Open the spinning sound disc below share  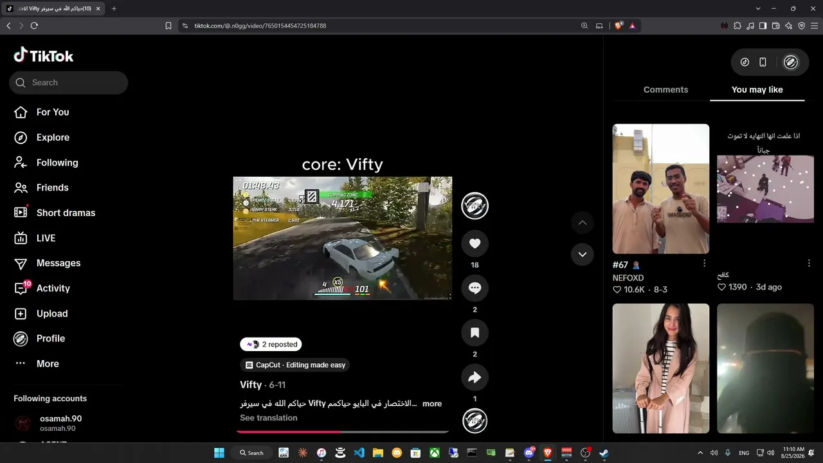tap(475, 421)
